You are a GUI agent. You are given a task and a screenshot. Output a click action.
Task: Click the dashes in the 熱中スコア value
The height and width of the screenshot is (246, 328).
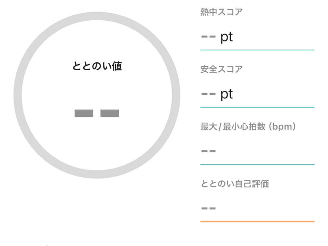[x=208, y=37]
